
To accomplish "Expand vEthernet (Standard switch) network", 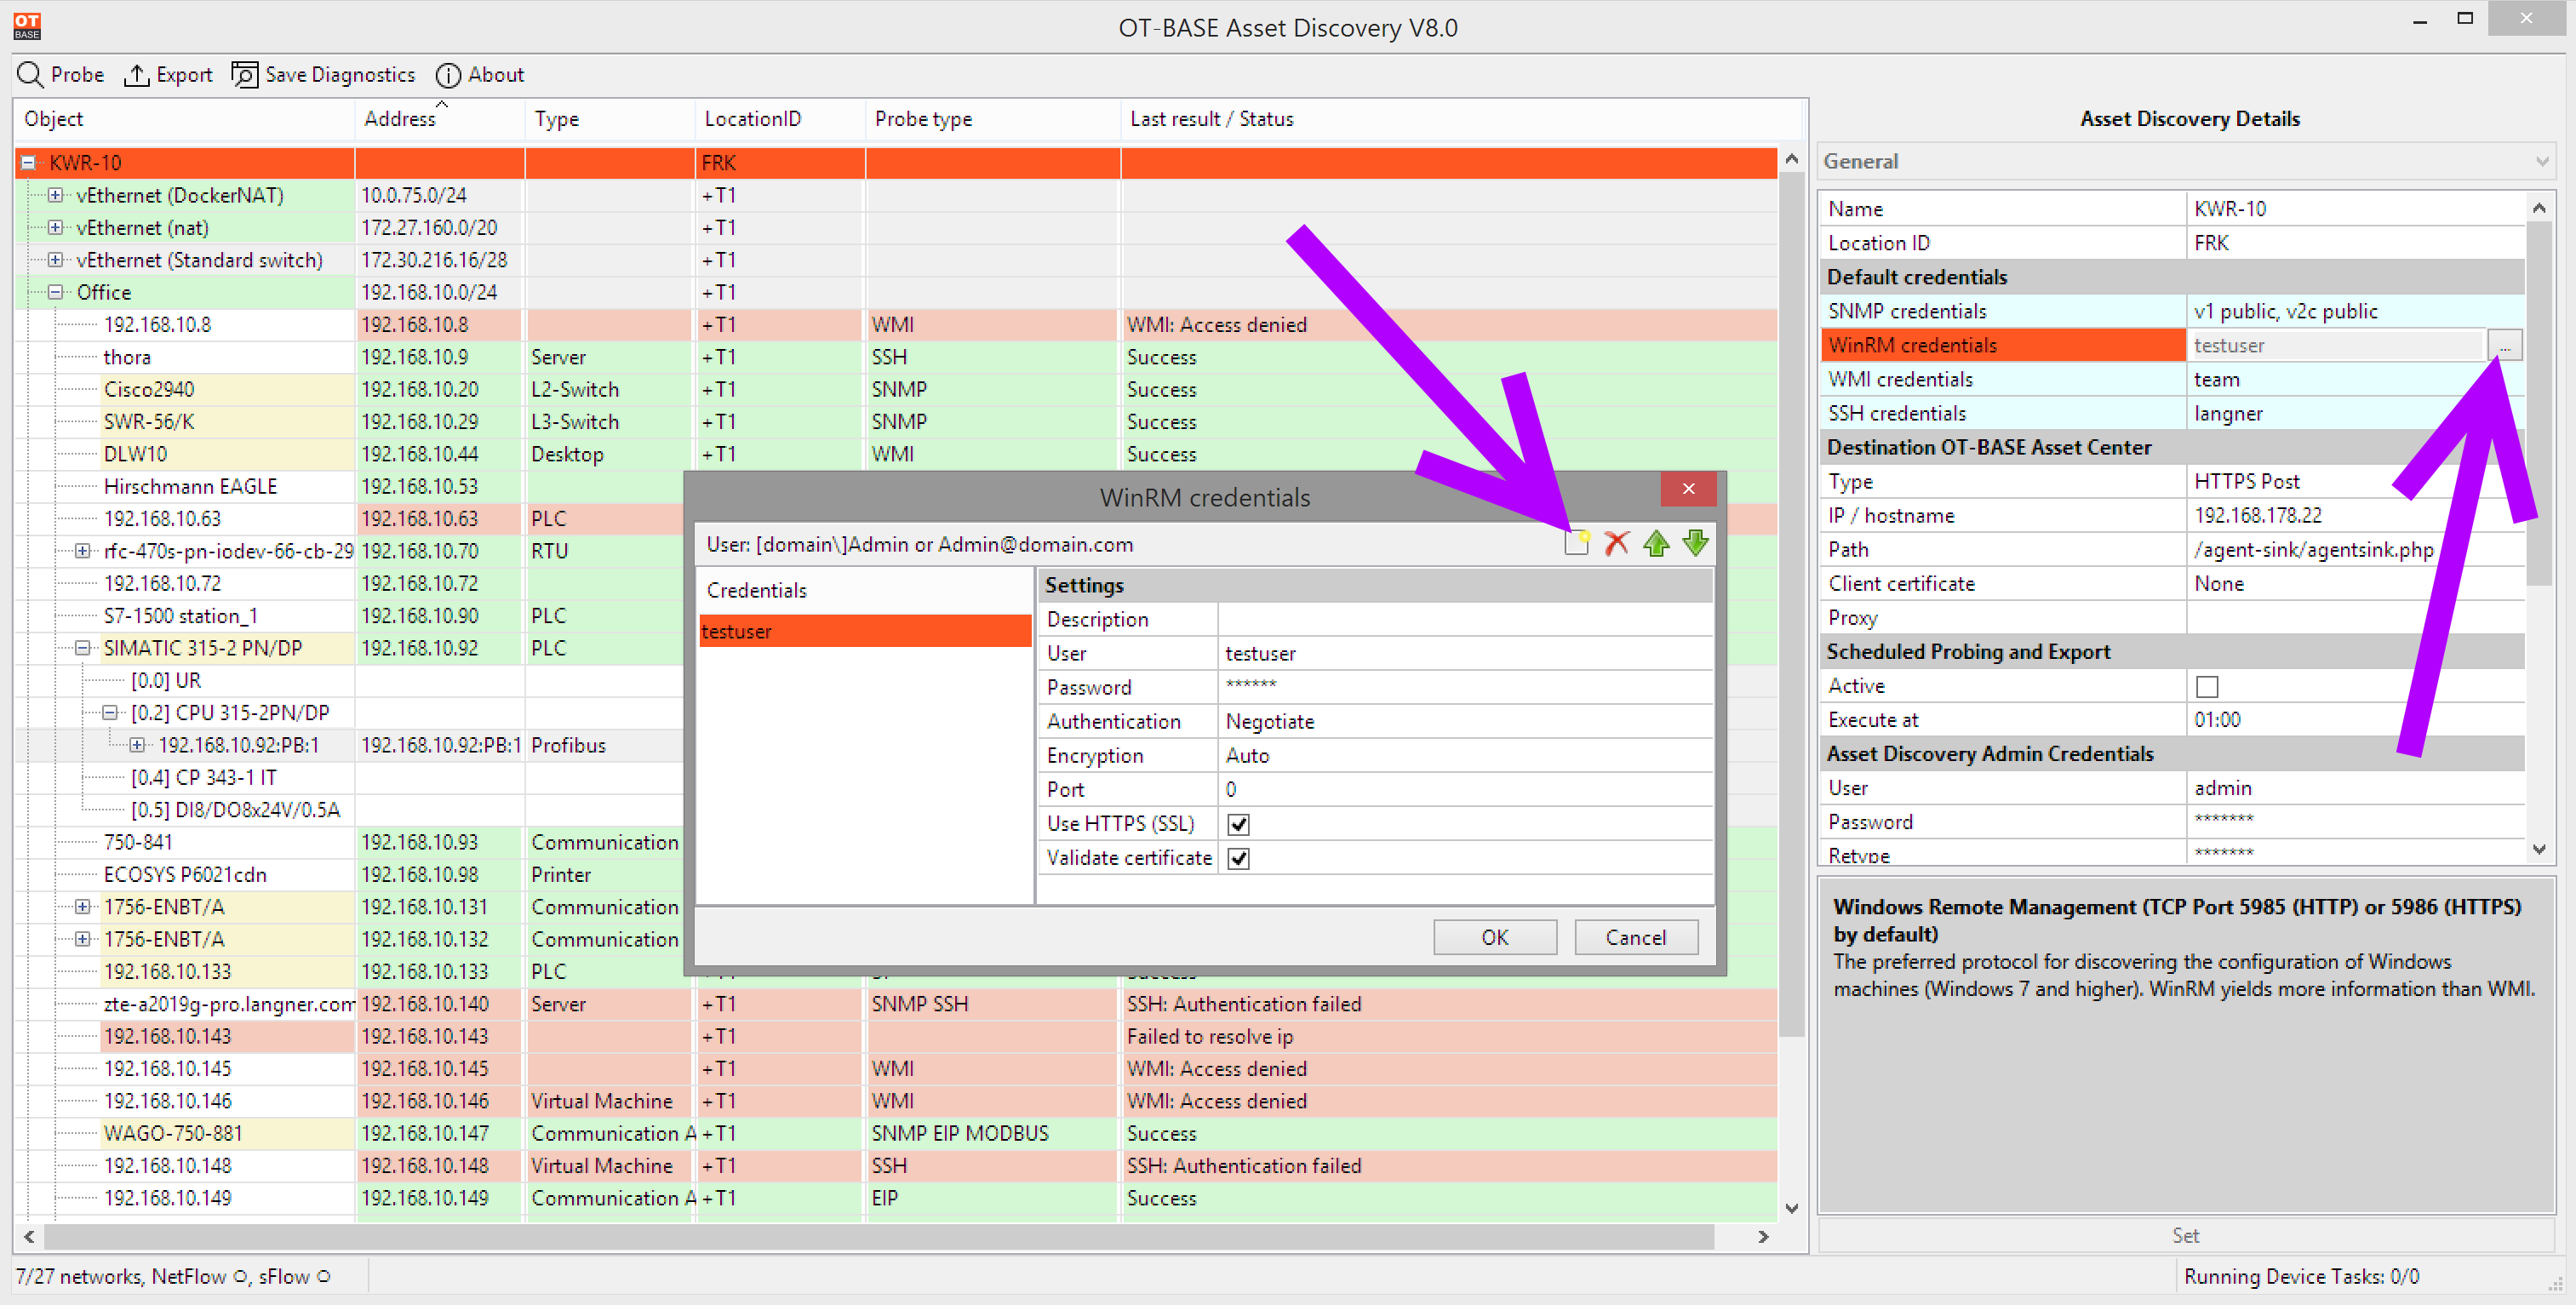I will pyautogui.click(x=56, y=260).
